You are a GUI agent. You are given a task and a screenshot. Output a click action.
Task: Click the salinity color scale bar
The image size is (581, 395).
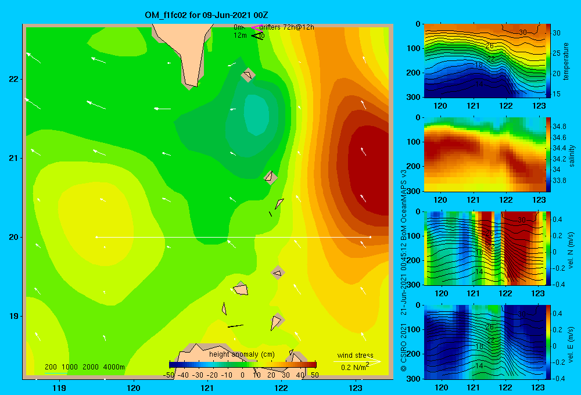pos(548,155)
